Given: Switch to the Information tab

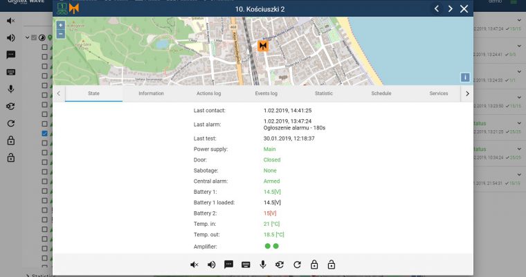Looking at the screenshot, I should pos(151,93).
